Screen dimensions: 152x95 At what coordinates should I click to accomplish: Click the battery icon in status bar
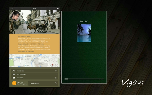[58, 9]
